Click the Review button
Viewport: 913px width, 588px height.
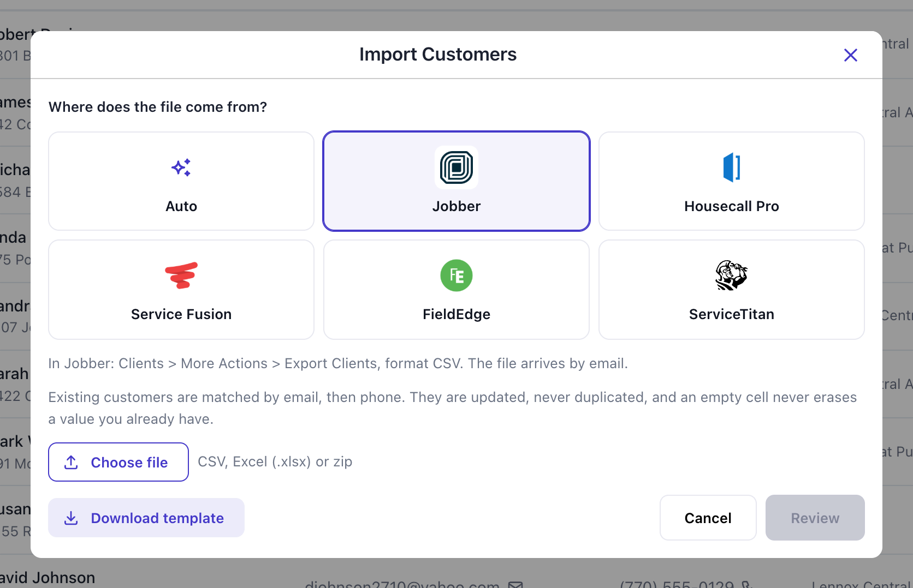tap(815, 518)
